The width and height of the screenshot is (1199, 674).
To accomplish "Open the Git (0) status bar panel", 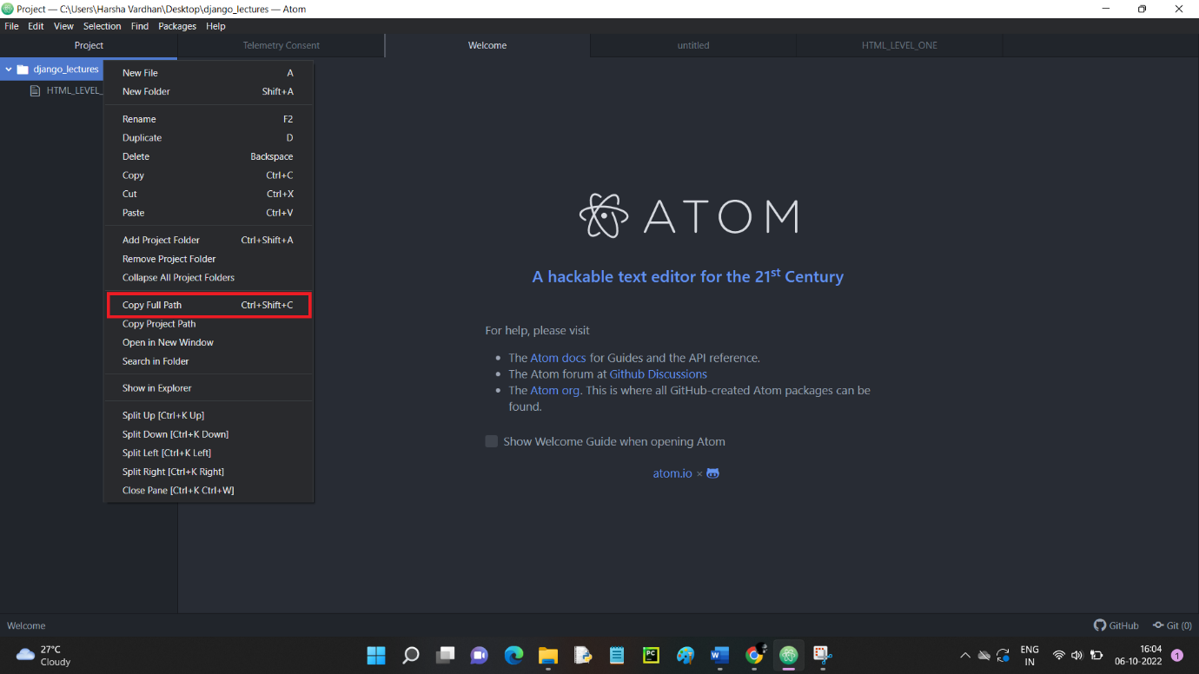I will 1172,625.
